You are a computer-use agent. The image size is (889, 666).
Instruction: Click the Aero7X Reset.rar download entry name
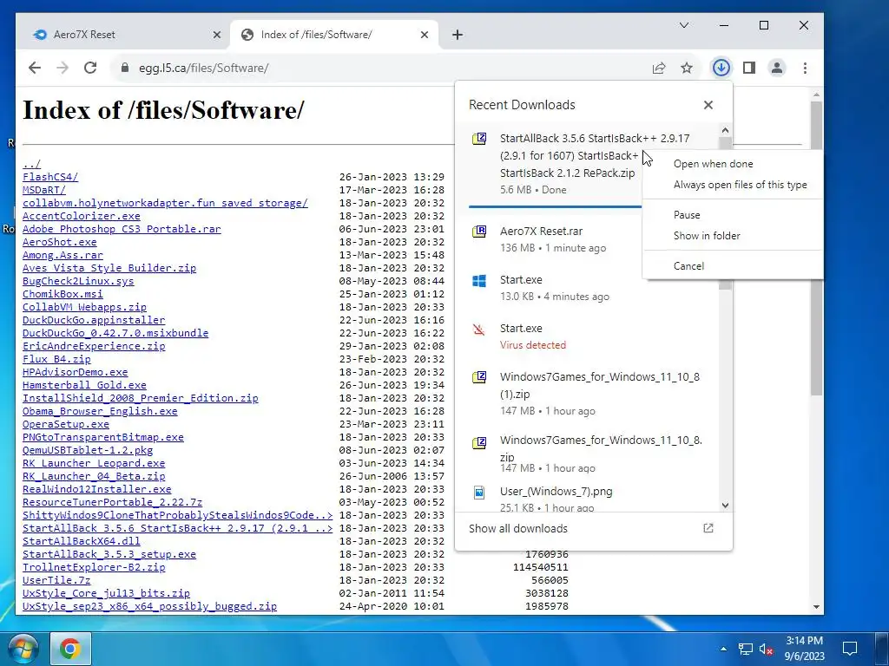(541, 231)
